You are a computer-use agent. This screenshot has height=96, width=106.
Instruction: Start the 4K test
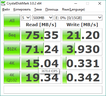pyautogui.click(x=12, y=63)
